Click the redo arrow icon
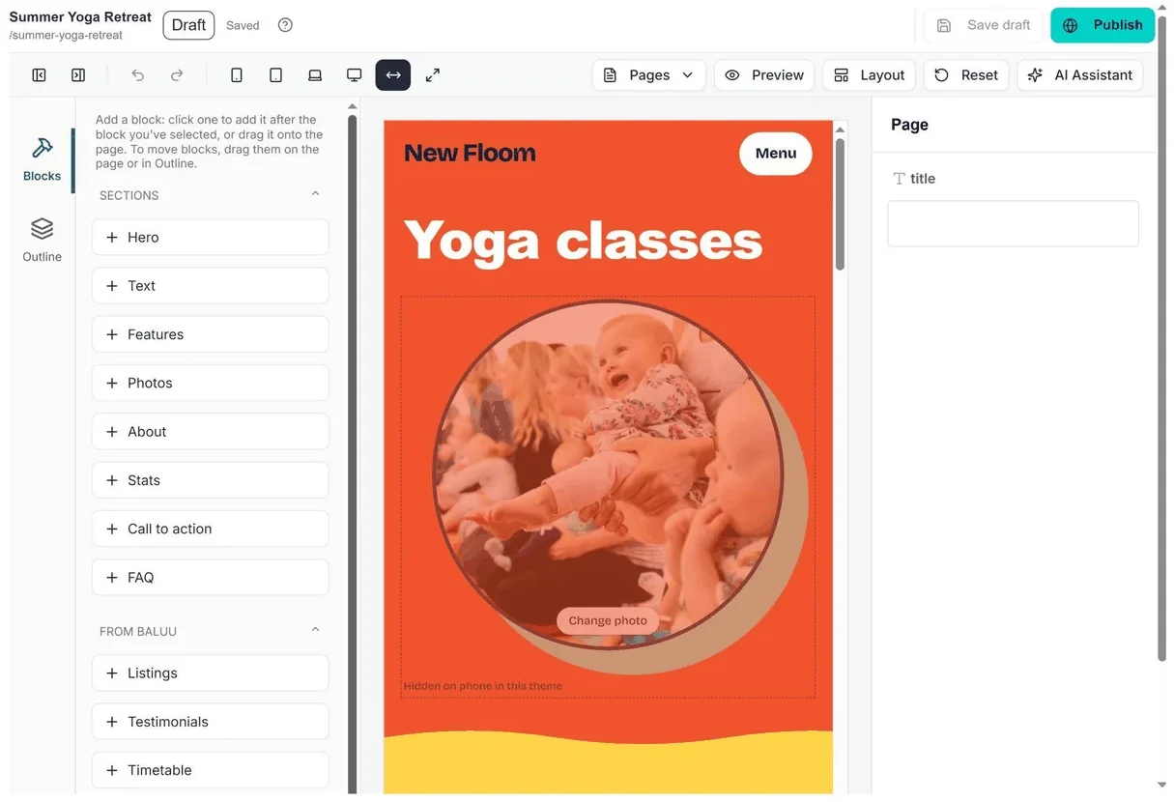 [177, 75]
